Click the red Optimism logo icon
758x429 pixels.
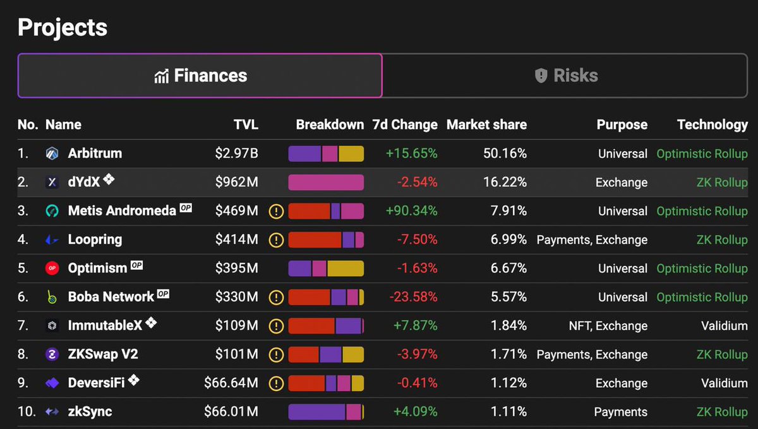(52, 269)
